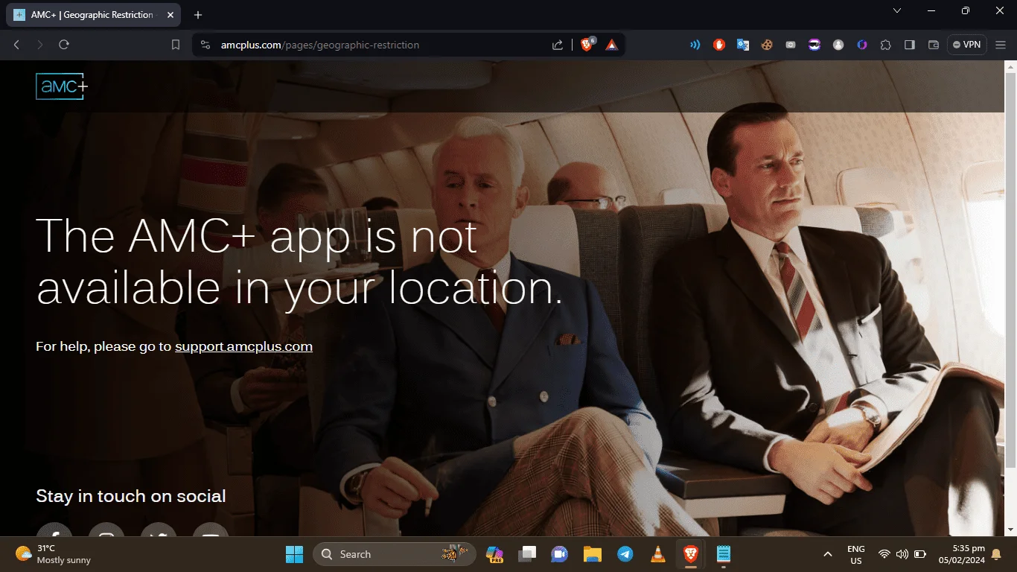Viewport: 1017px width, 572px height.
Task: Open VLC media player from the taskbar
Action: pyautogui.click(x=657, y=554)
